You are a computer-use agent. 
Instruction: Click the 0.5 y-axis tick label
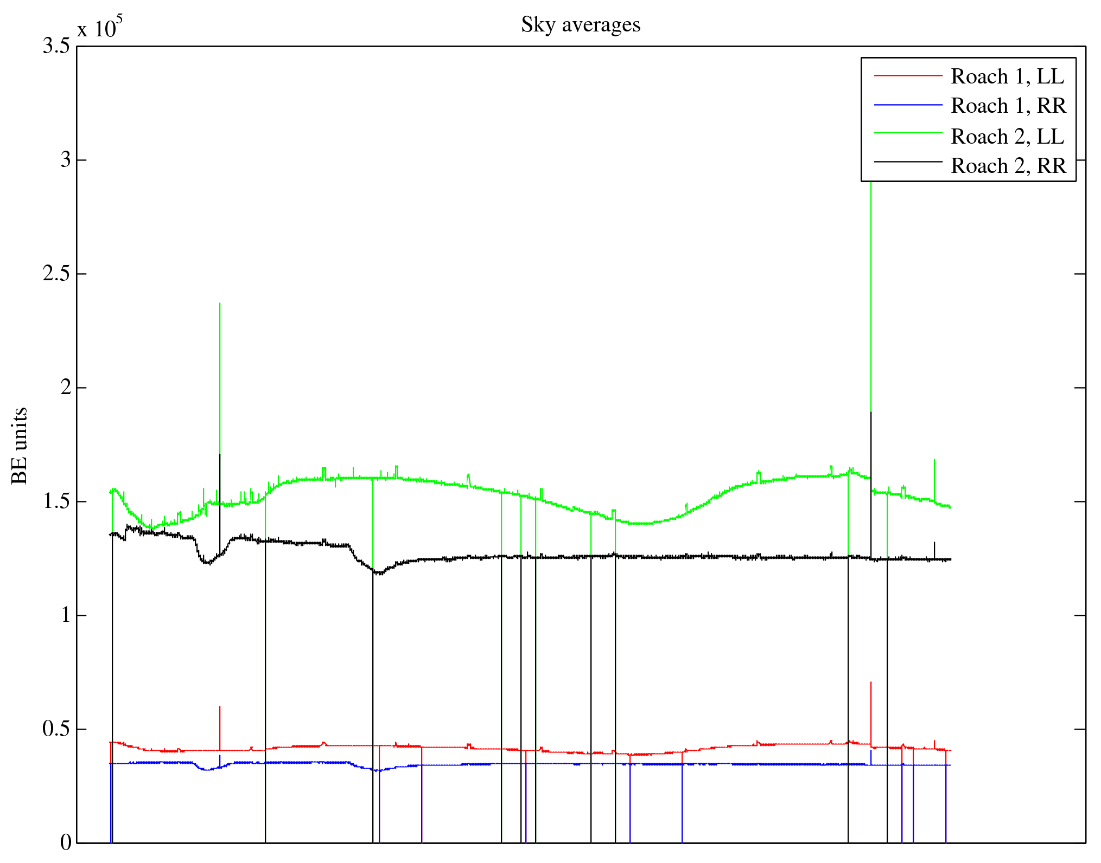(56, 729)
